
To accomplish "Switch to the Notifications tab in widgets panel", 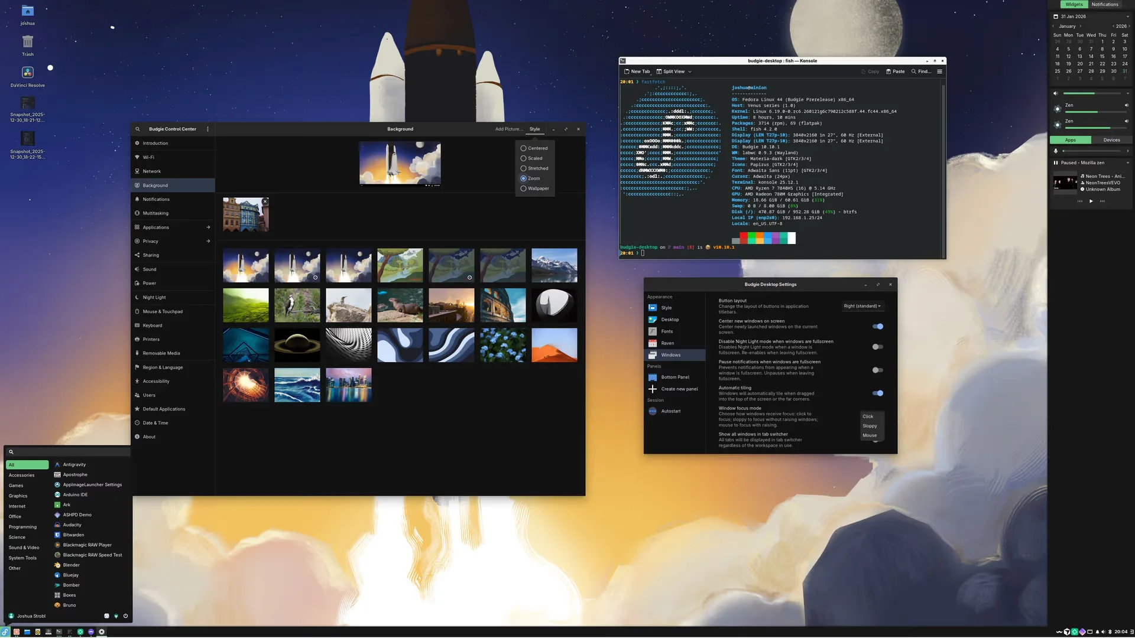I will tap(1104, 4).
